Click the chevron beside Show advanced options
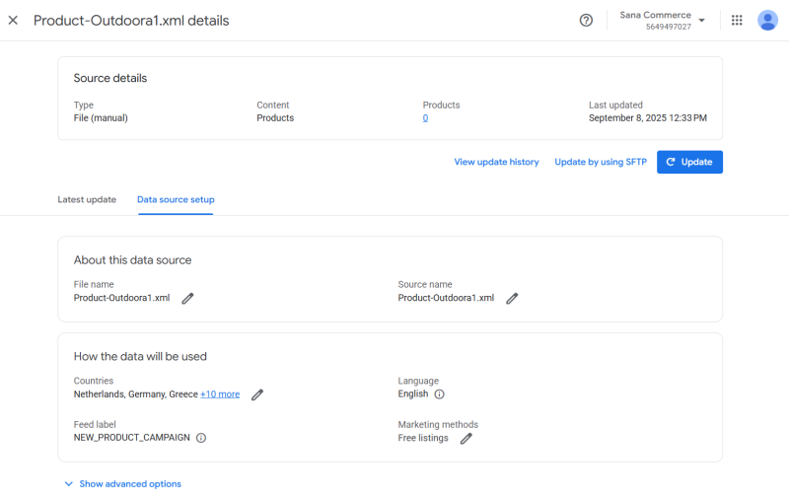This screenshot has width=789, height=501. [68, 484]
